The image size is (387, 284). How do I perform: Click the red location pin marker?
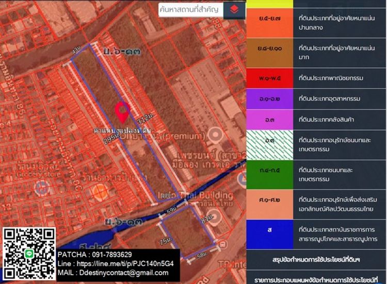[122, 112]
